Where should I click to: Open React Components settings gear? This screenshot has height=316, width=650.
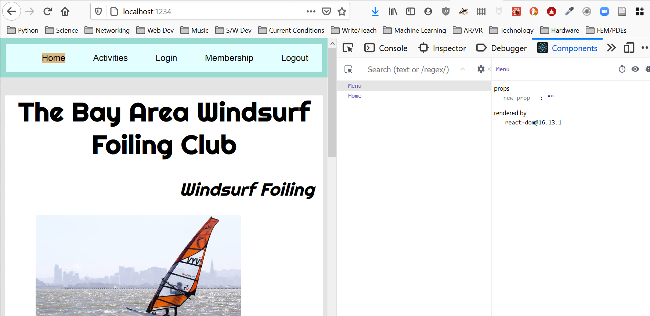click(x=481, y=69)
